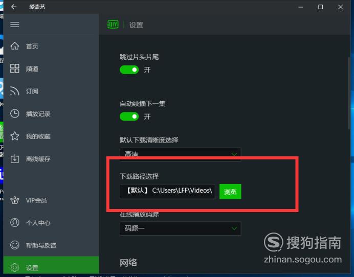Image resolution: width=354 pixels, height=277 pixels.
Task: View 播放记录 history clock icon
Action: tap(15, 113)
